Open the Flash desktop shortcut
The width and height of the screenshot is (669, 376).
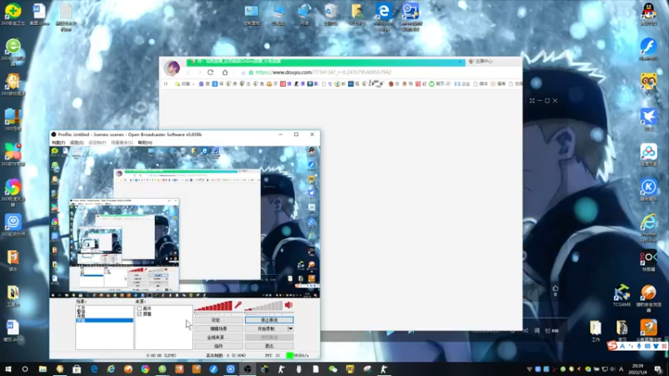coord(649,49)
